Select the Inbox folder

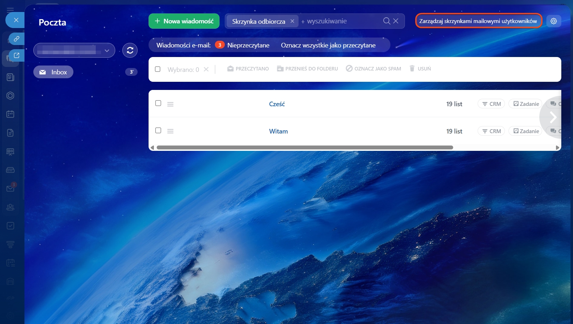(53, 72)
